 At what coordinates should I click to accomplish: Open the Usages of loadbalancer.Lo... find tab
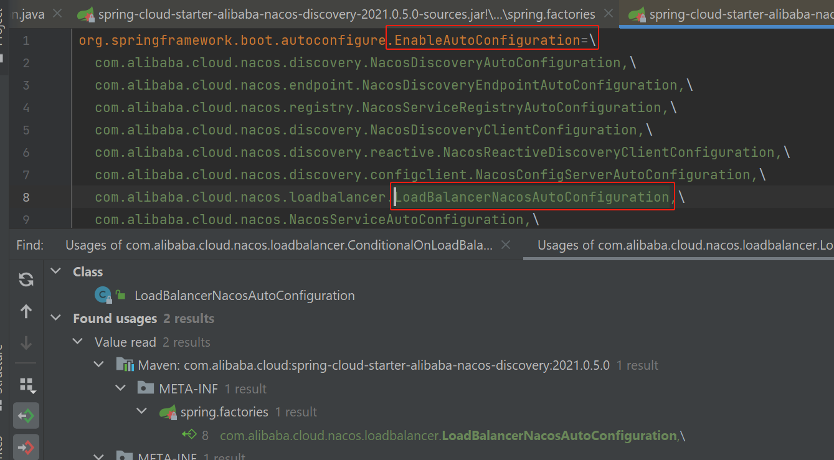pos(686,245)
